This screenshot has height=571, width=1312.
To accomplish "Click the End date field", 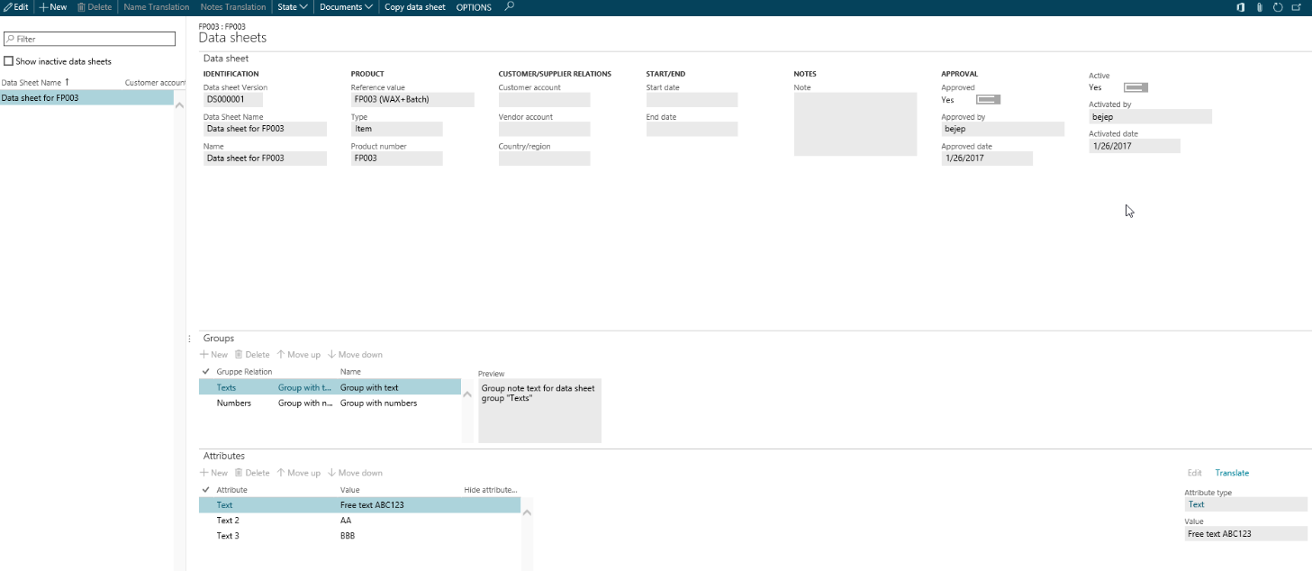I will [692, 129].
